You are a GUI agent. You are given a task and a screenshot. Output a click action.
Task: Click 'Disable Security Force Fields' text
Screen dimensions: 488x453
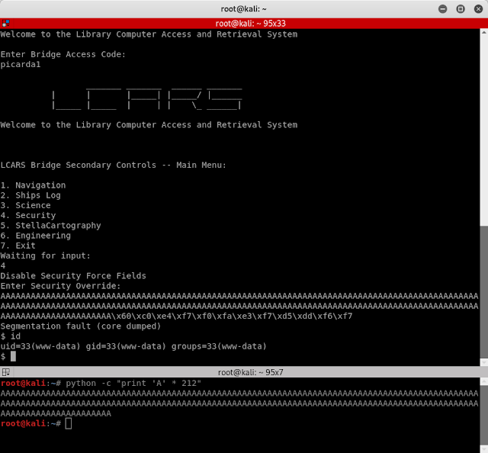(x=73, y=276)
